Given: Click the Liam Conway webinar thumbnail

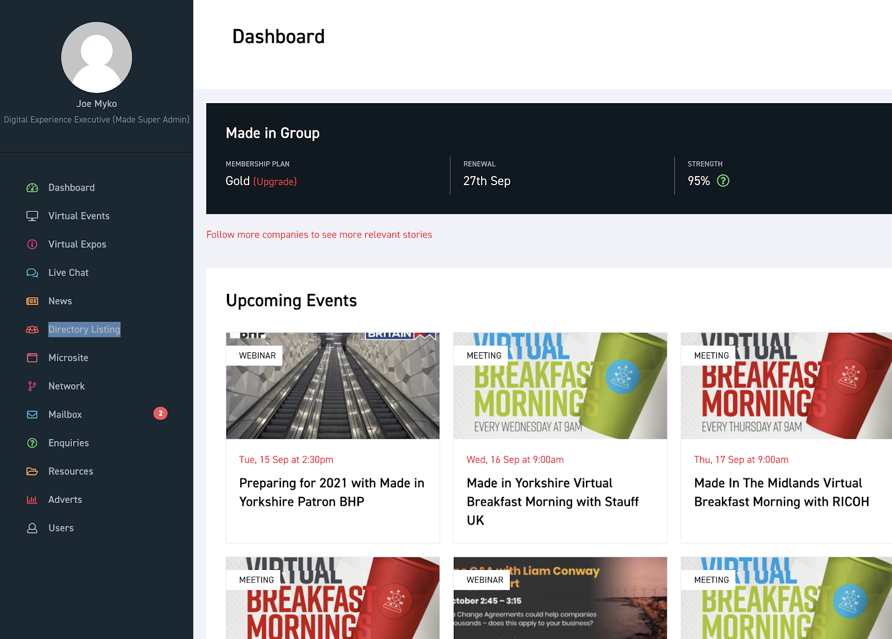Looking at the screenshot, I should (560, 598).
